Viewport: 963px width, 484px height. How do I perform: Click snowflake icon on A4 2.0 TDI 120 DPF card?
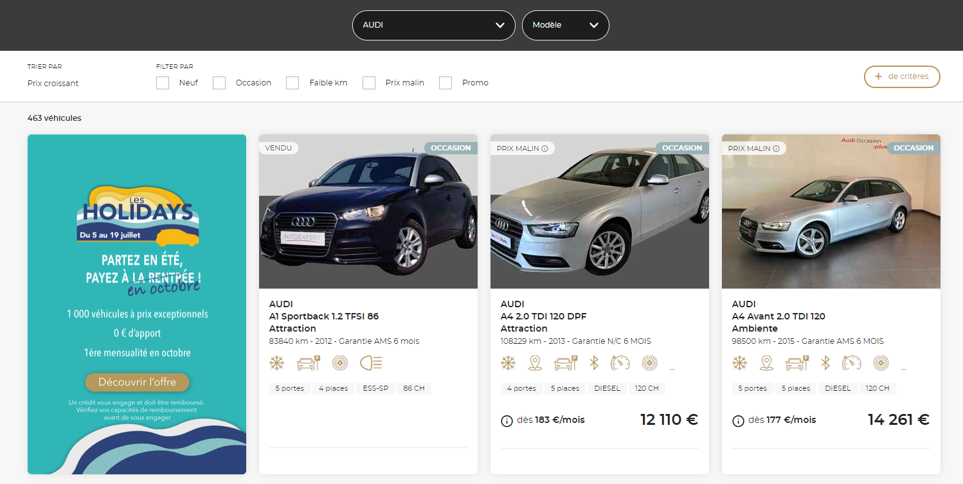click(x=508, y=363)
